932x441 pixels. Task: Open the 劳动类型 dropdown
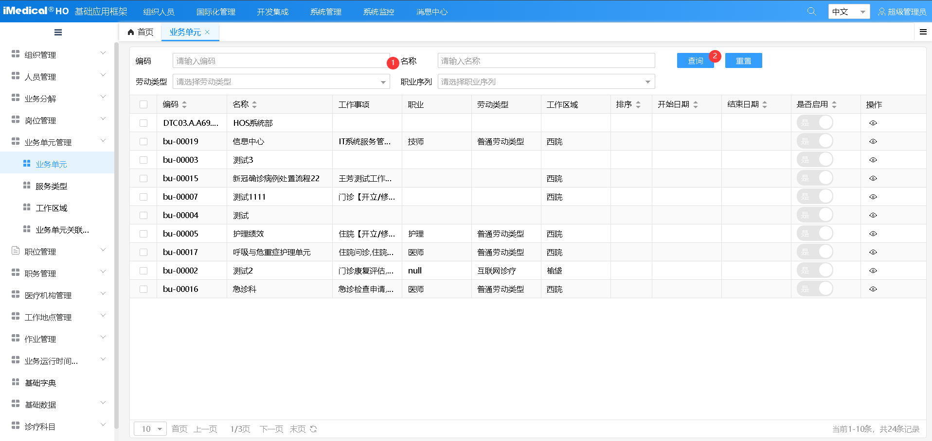coord(281,82)
